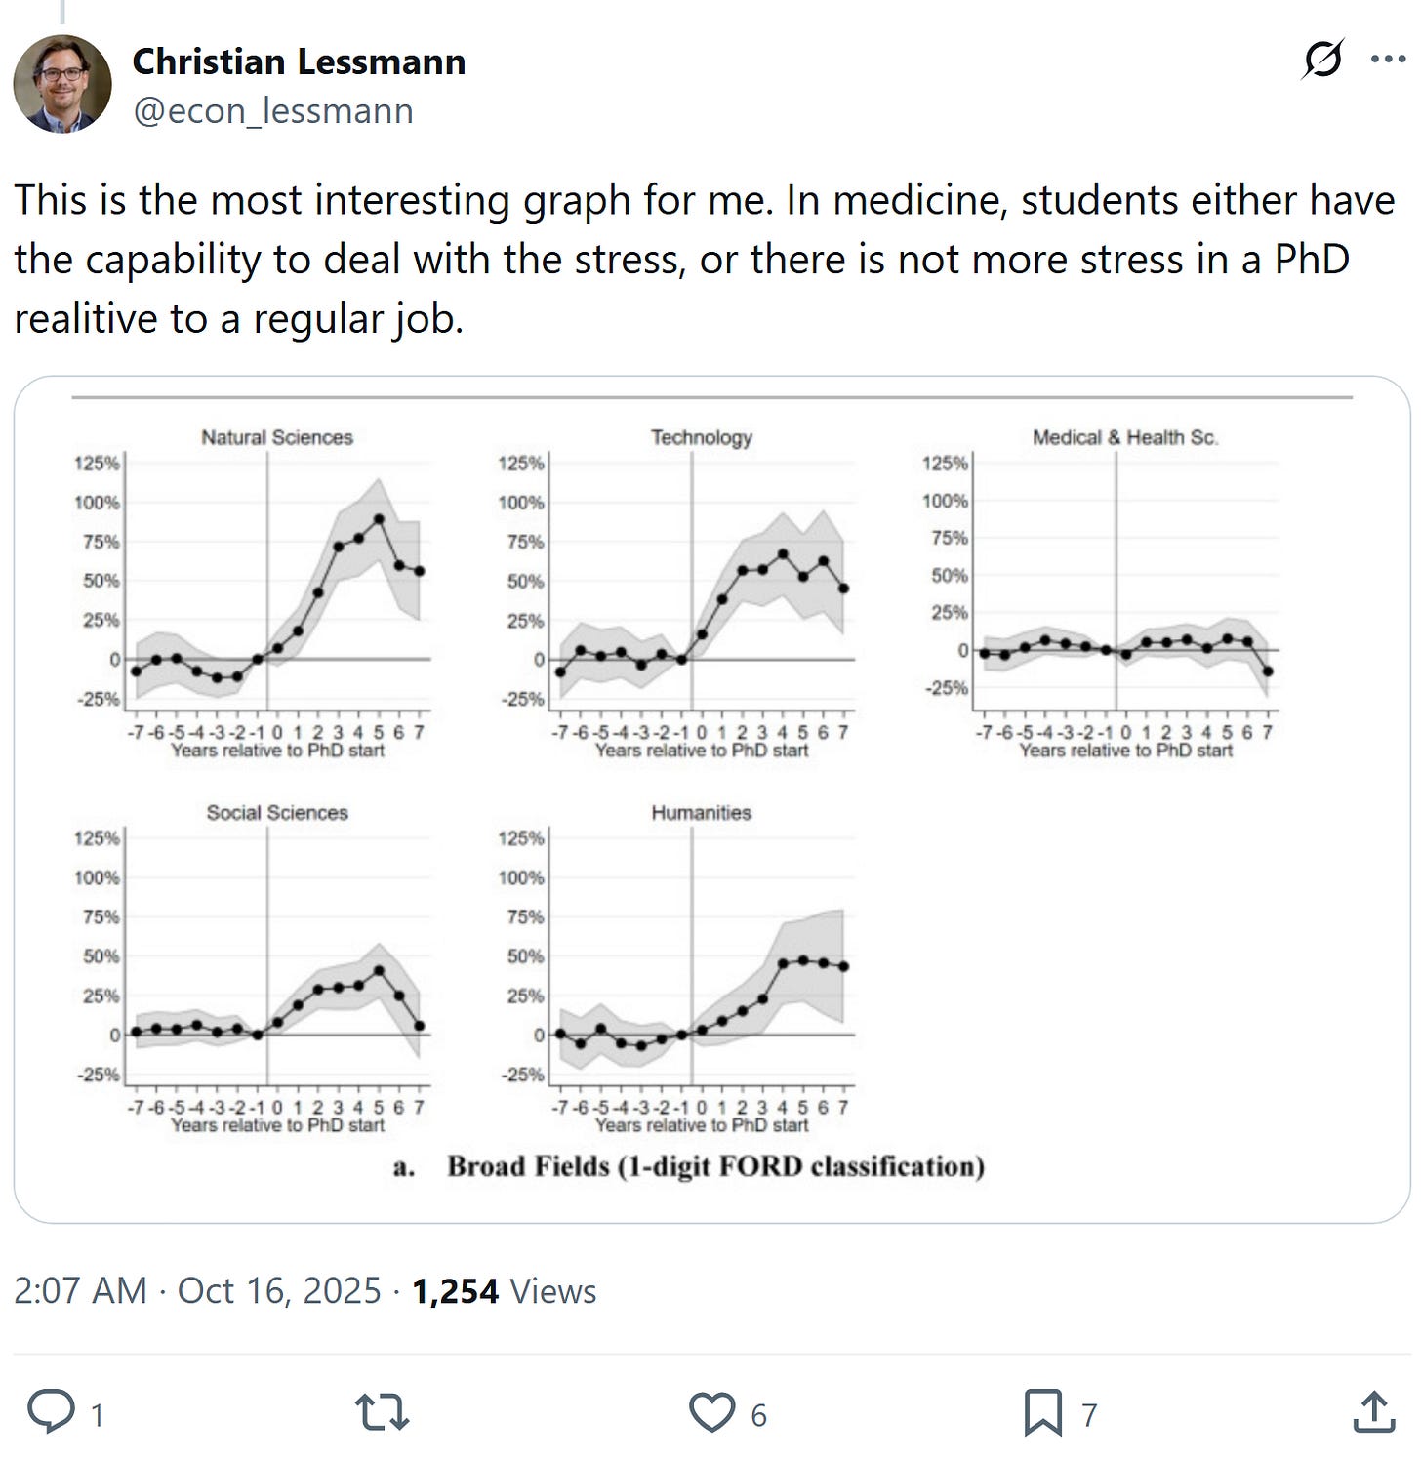Like the post with the heart icon
The image size is (1421, 1463).
tap(711, 1412)
